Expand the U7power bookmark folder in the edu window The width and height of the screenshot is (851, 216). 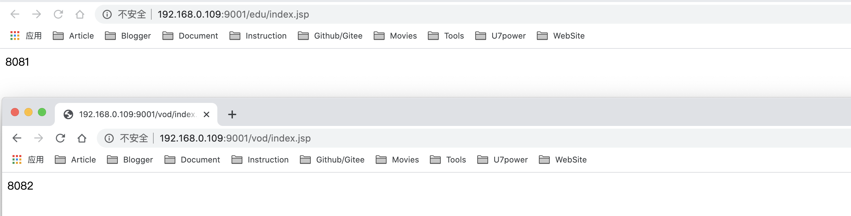coord(500,36)
